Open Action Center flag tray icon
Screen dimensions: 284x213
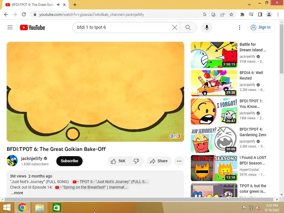tap(244, 208)
